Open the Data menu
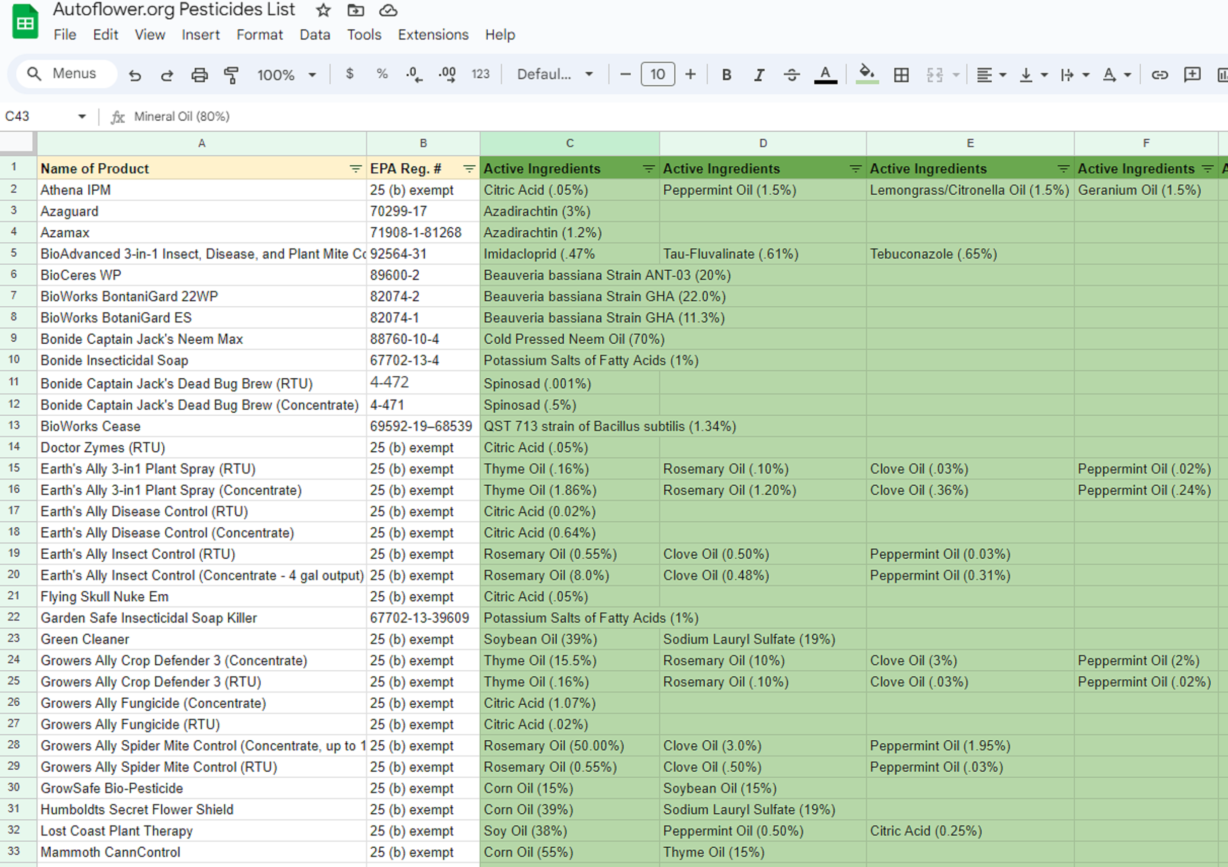This screenshot has height=867, width=1228. coord(314,35)
